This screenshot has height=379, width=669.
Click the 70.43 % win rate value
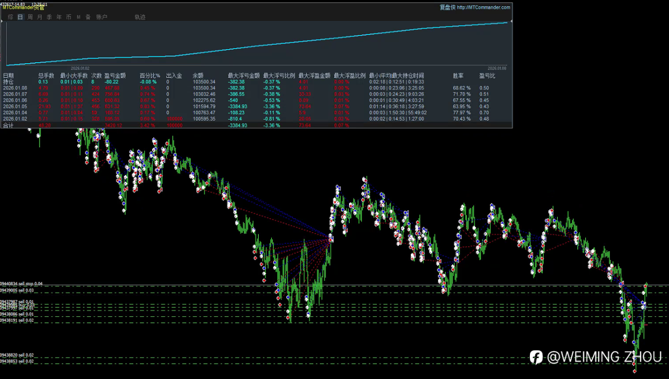coord(462,119)
